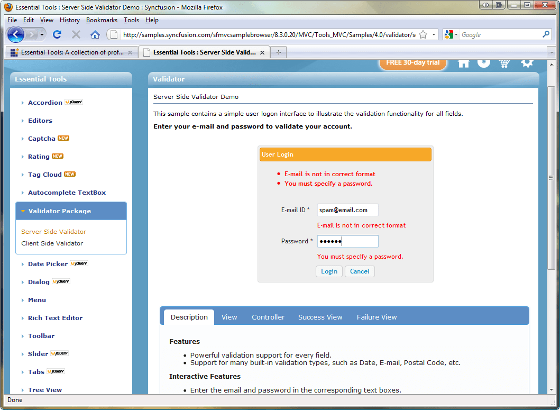The image size is (560, 410).
Task: Click the site Home icon in header
Action: (x=463, y=63)
